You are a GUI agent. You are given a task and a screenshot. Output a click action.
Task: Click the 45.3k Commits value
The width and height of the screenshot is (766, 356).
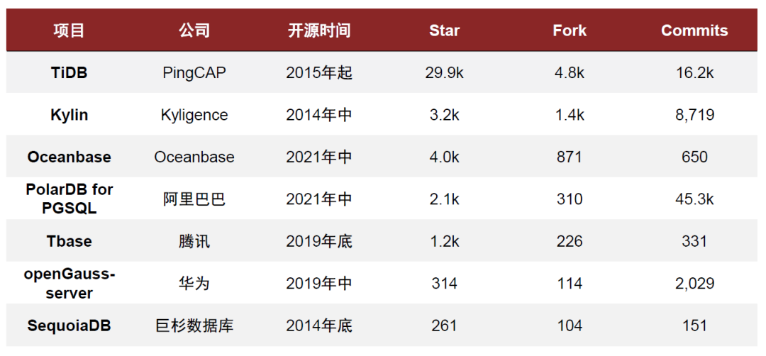(694, 199)
